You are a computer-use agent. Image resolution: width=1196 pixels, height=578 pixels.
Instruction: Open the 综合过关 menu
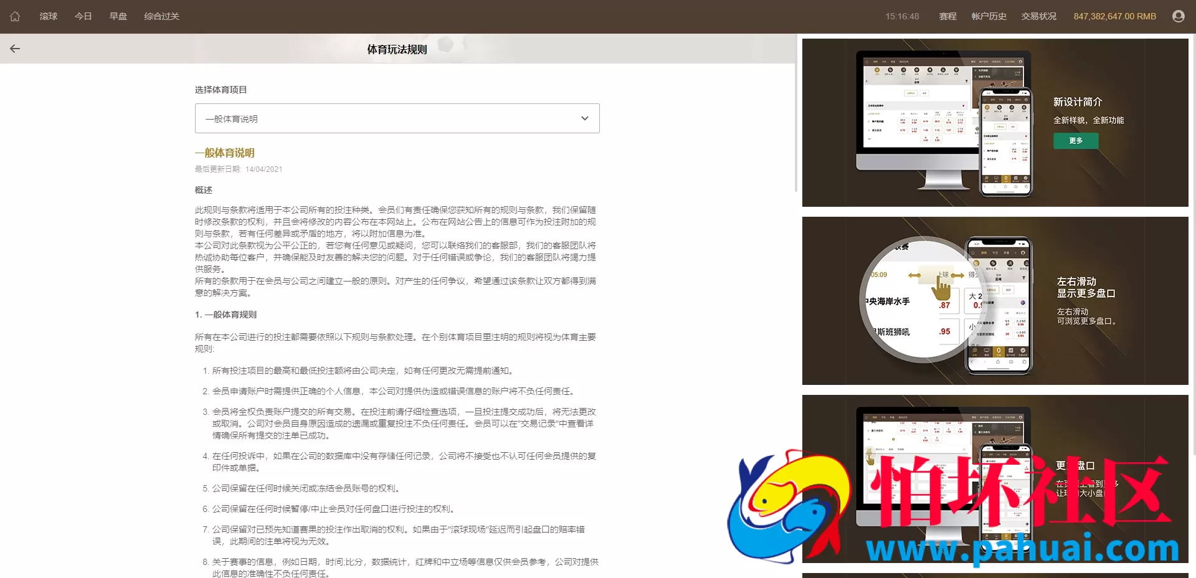(161, 16)
